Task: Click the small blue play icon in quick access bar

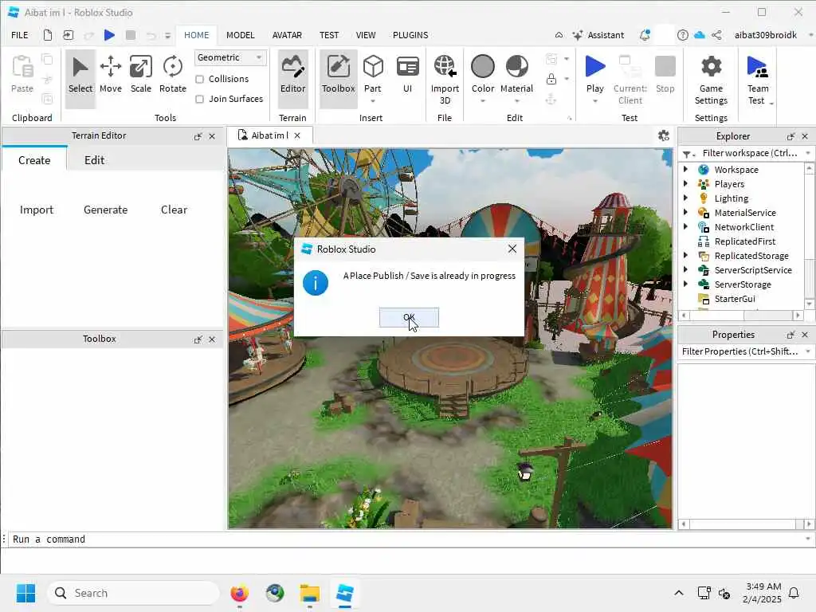Action: pyautogui.click(x=109, y=35)
